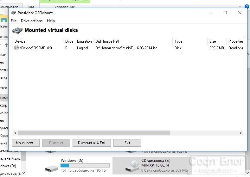Open the Компьютер tab in Explorer ribbon
The width and height of the screenshot is (250, 177).
pyautogui.click(x=9, y=7)
